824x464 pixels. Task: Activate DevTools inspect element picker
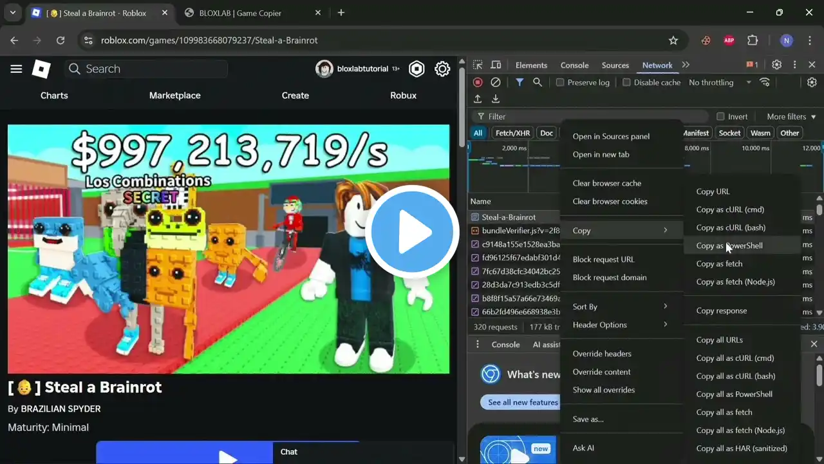[478, 65]
